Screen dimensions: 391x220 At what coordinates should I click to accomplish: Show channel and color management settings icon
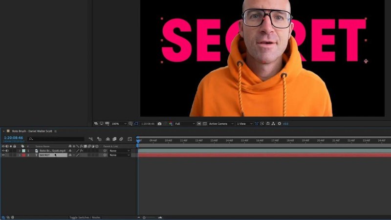(171, 124)
